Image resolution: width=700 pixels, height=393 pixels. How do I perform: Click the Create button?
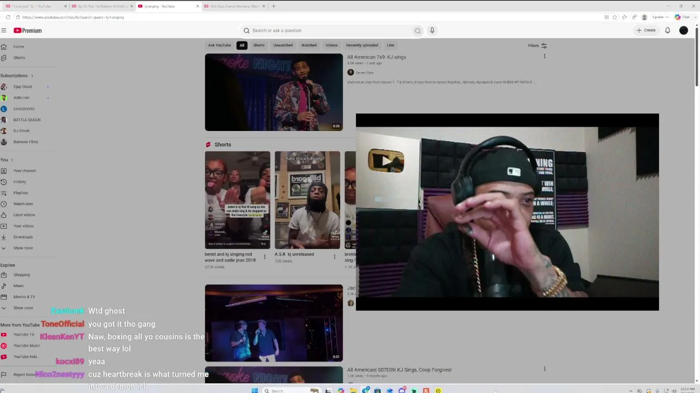click(x=646, y=31)
